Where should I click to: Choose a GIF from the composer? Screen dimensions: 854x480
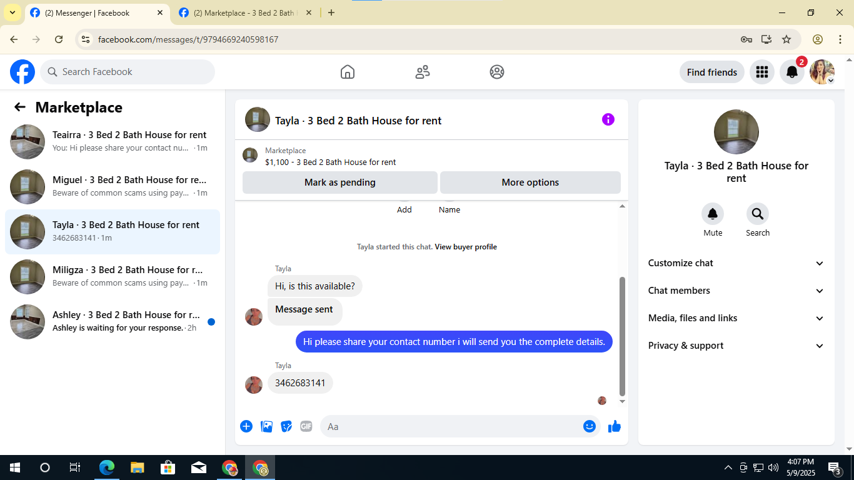(x=306, y=426)
